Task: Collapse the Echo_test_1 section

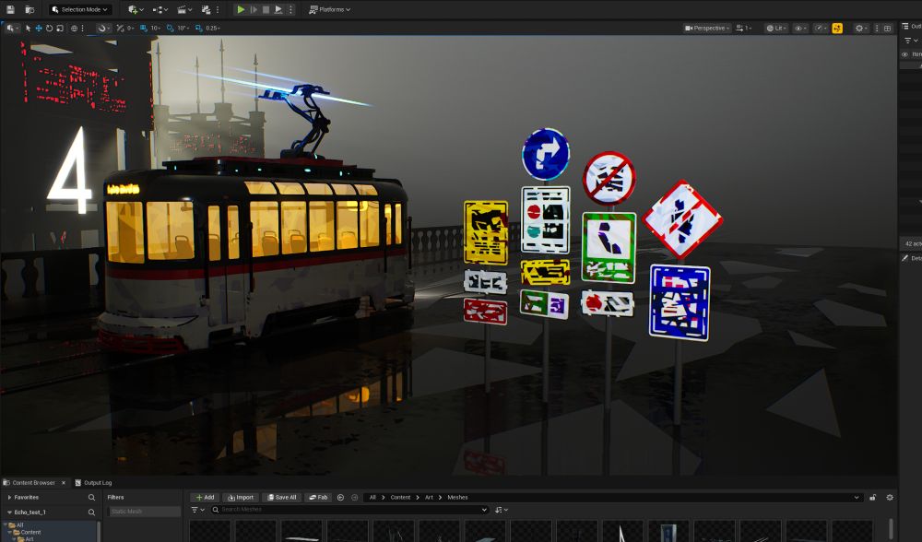Action: coord(9,512)
